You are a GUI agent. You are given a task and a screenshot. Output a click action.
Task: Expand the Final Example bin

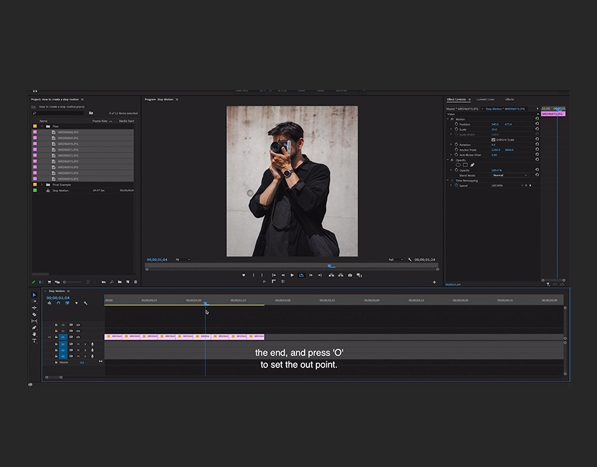click(42, 184)
